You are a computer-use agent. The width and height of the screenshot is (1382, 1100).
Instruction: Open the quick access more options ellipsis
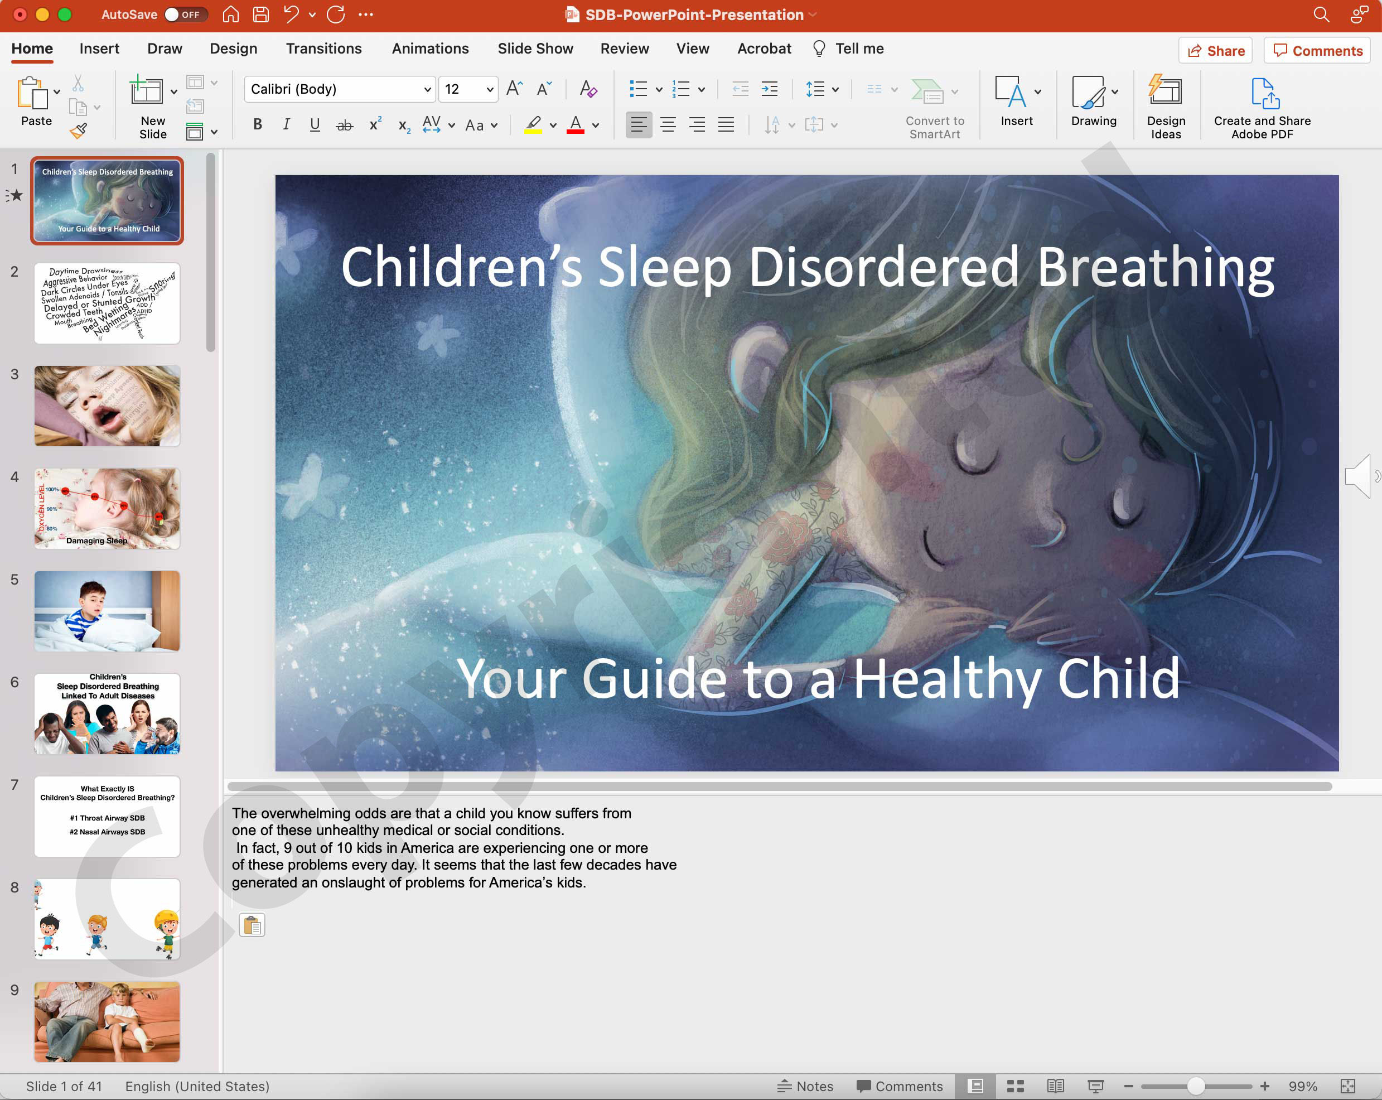tap(366, 15)
